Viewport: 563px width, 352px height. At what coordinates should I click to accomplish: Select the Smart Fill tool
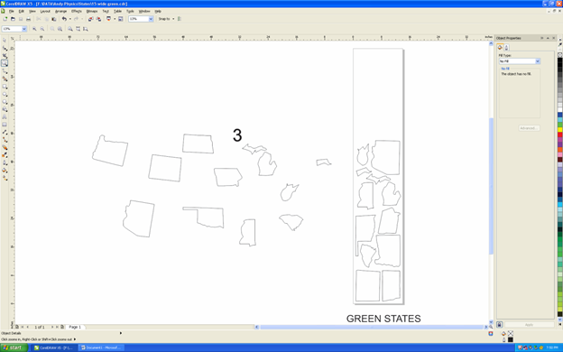click(5, 79)
